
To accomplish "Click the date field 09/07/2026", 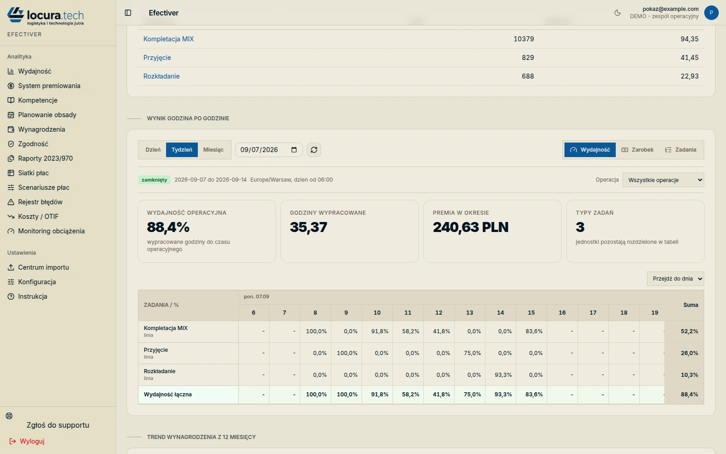I will (269, 150).
